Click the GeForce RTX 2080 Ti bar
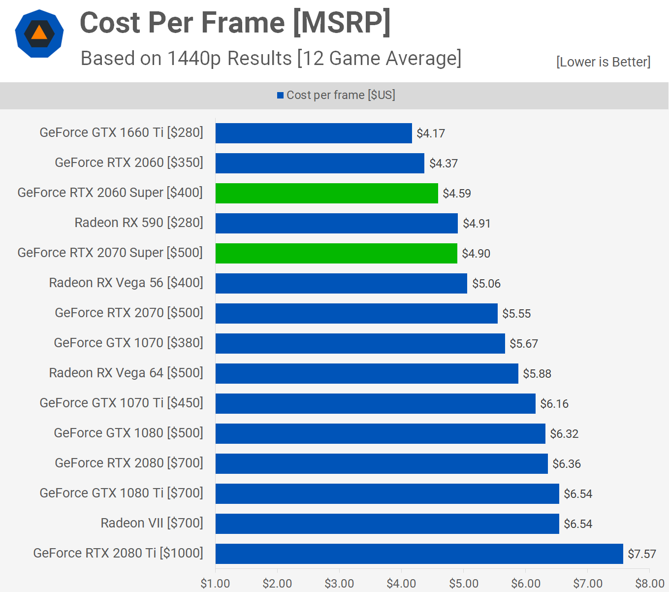 [x=419, y=554]
